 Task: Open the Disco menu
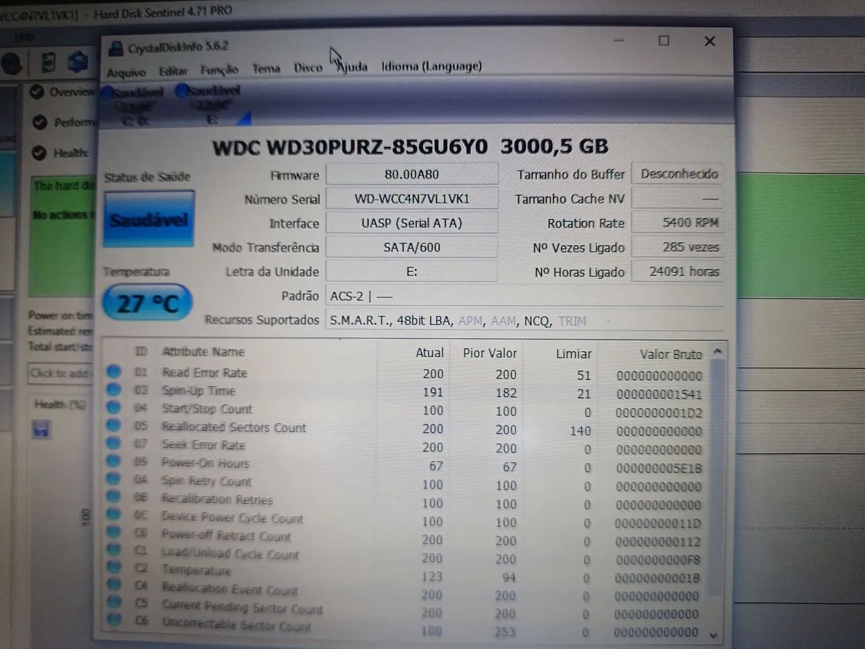[x=308, y=68]
